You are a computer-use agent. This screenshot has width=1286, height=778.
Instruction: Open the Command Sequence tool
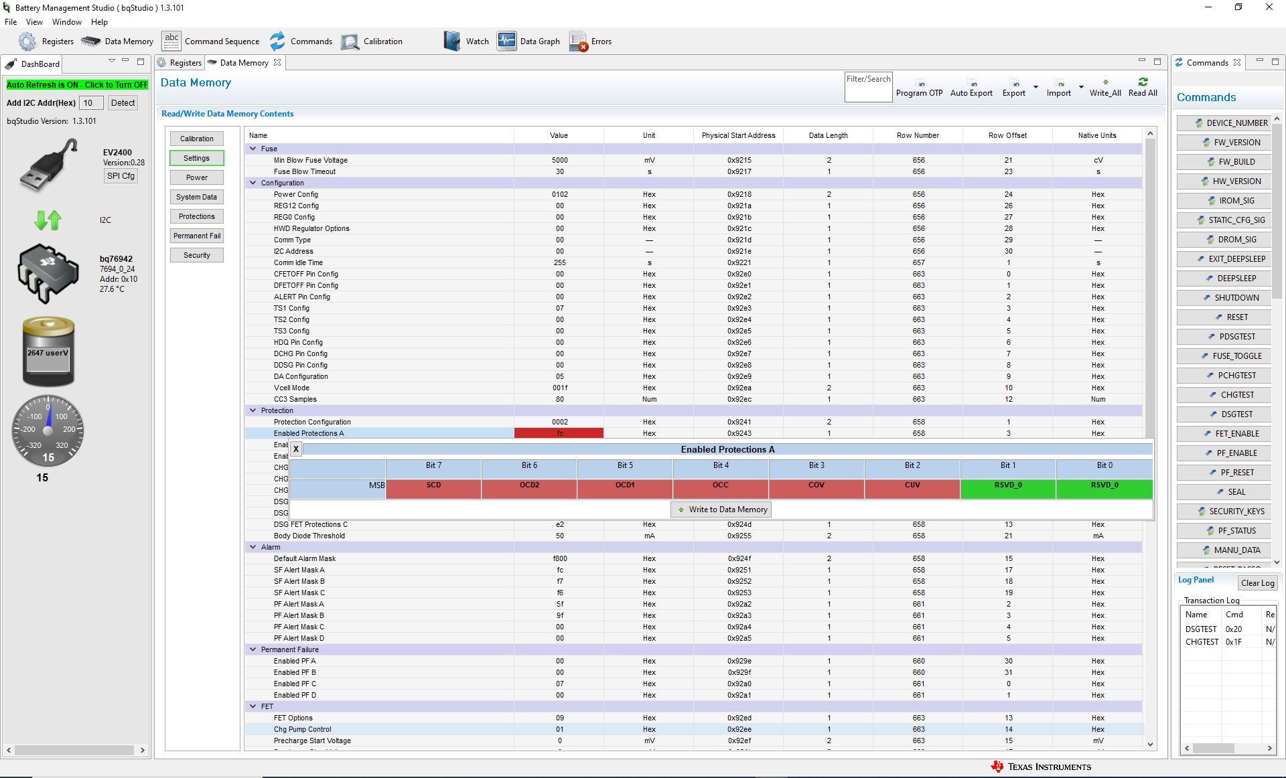pos(210,42)
